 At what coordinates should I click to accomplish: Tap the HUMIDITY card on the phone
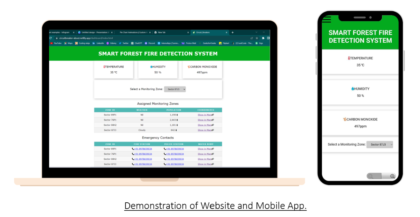(360, 92)
